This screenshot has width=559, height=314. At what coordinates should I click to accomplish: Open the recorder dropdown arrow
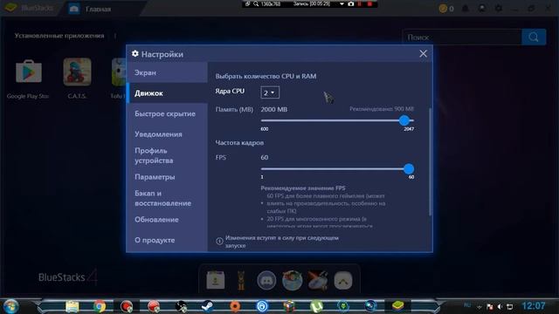click(x=342, y=3)
